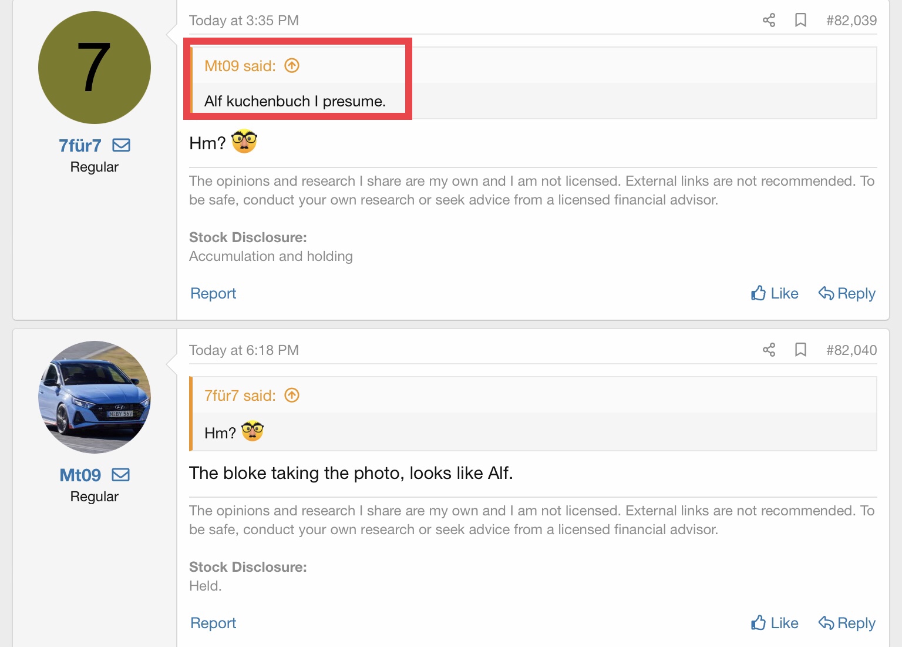Jump to 7für7's quoted post arrow
The image size is (902, 647).
coord(292,395)
